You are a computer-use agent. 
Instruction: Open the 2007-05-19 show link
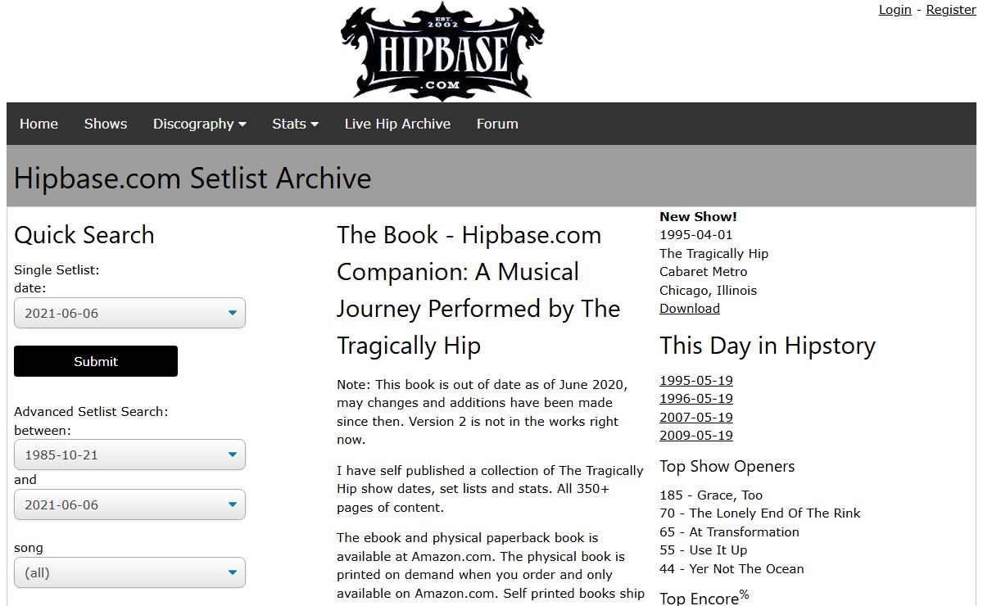pos(696,417)
